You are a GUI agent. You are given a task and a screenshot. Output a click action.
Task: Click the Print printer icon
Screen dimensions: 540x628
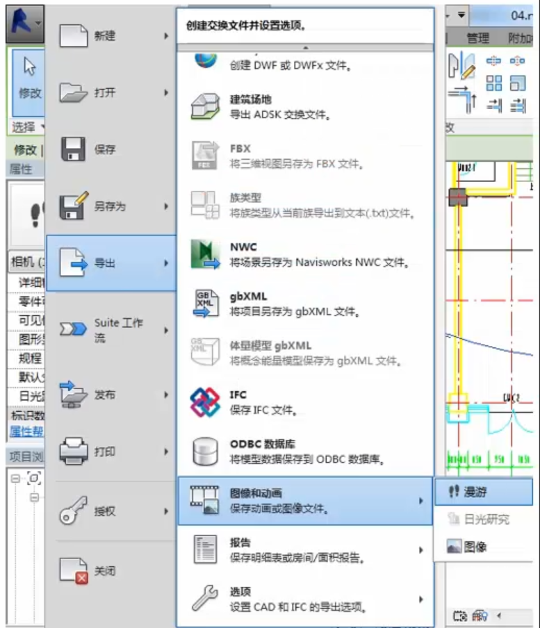[74, 452]
